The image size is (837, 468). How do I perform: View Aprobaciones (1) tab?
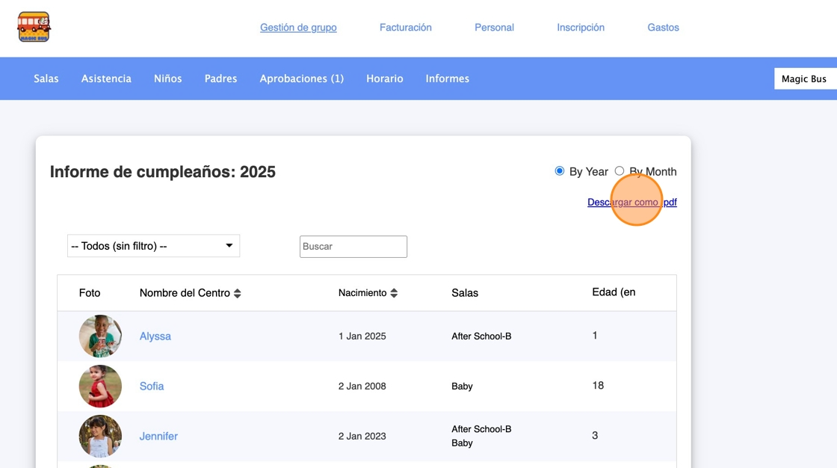[x=302, y=78]
